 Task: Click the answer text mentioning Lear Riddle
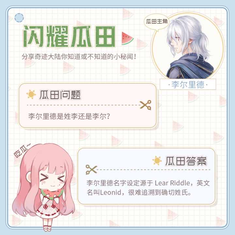pyautogui.click(x=148, y=188)
